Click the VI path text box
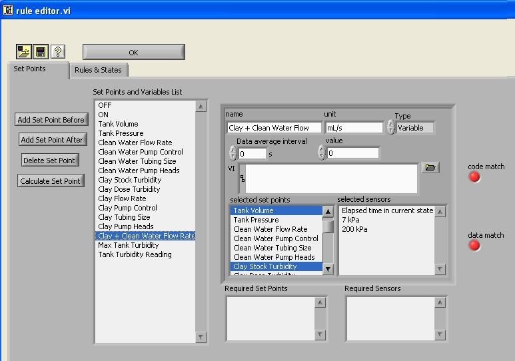 coord(331,179)
